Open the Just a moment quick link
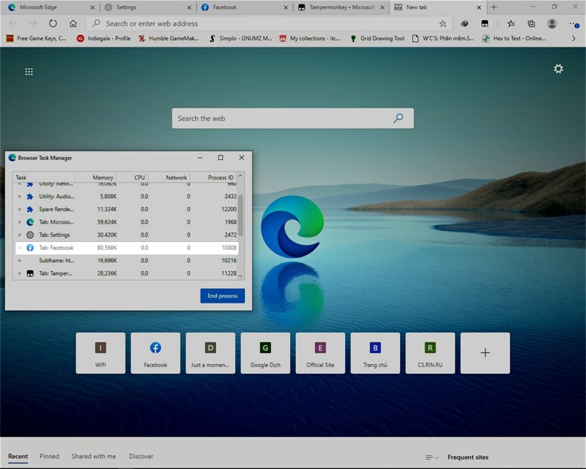The height and width of the screenshot is (469, 586). tap(210, 353)
